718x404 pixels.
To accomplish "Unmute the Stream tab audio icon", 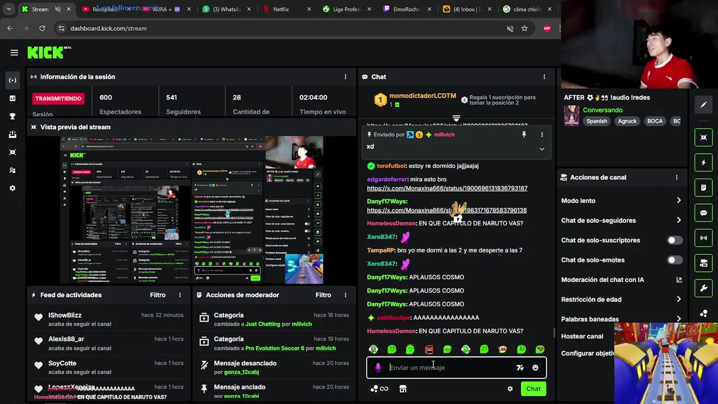I will (x=58, y=9).
